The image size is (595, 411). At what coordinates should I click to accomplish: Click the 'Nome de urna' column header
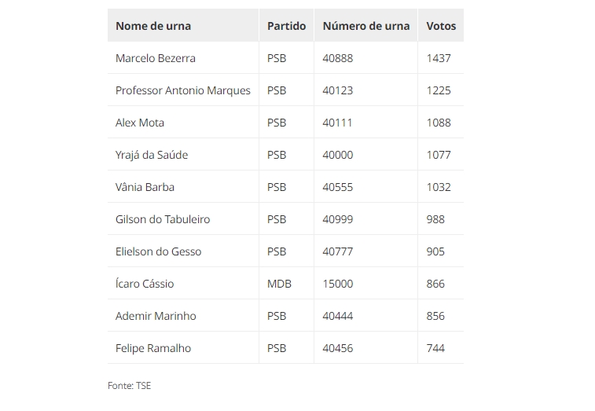pos(183,25)
